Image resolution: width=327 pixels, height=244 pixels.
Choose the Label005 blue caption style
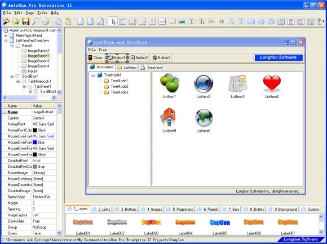(x=220, y=223)
